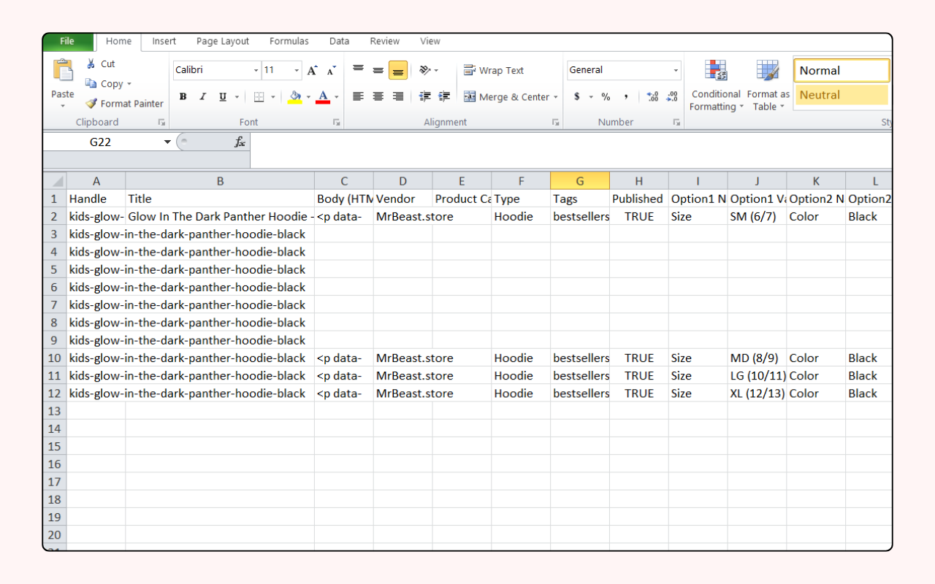Apply accounting dollar format
935x584 pixels.
(577, 96)
